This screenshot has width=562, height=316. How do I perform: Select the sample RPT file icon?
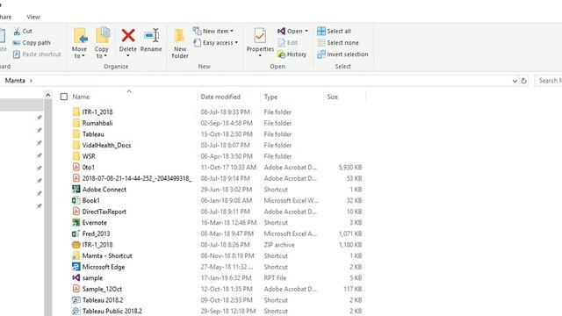[76, 277]
